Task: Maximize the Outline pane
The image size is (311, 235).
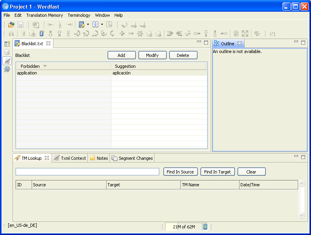Action: click(303, 42)
